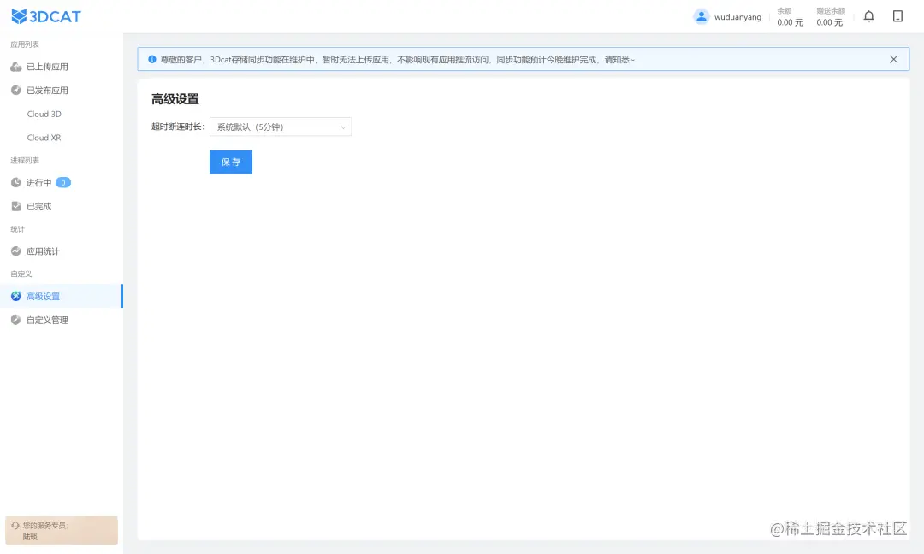Click the 统计 section label
The width and height of the screenshot is (924, 554).
pos(18,229)
